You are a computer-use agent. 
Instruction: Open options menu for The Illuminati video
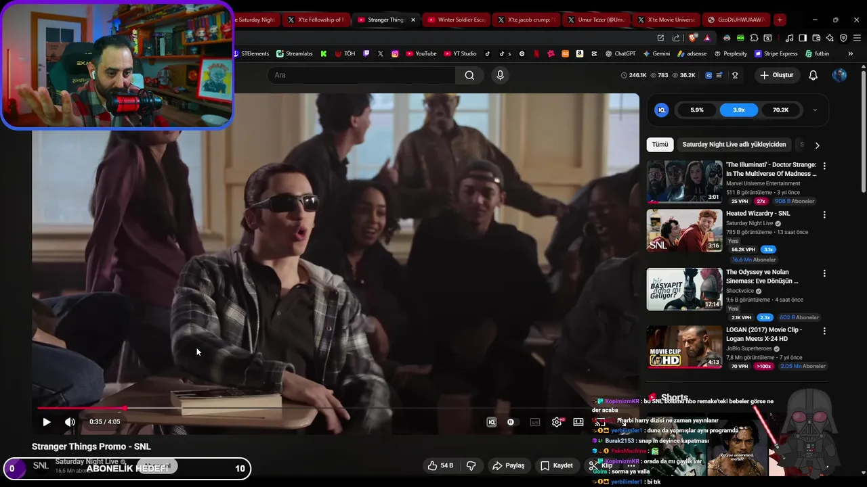click(824, 166)
